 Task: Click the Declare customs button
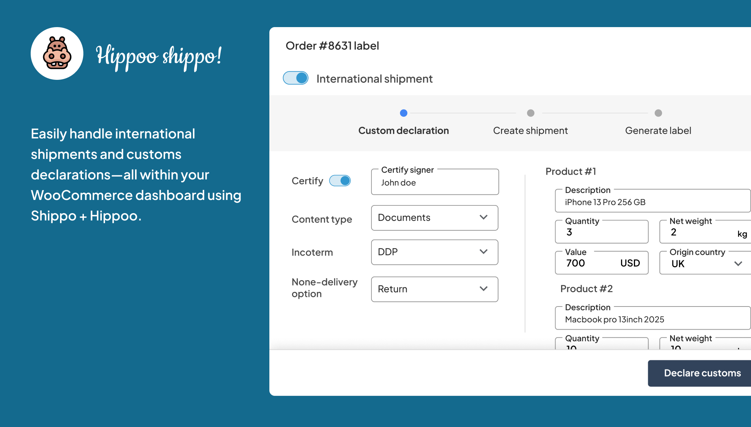click(699, 373)
